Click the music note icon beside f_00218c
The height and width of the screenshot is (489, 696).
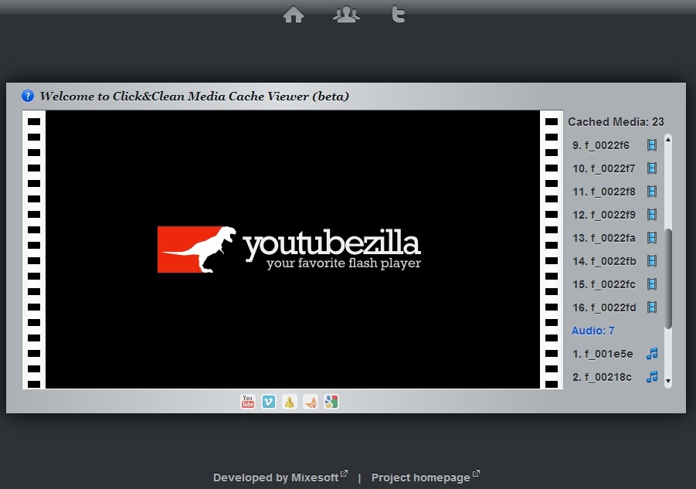coord(652,377)
